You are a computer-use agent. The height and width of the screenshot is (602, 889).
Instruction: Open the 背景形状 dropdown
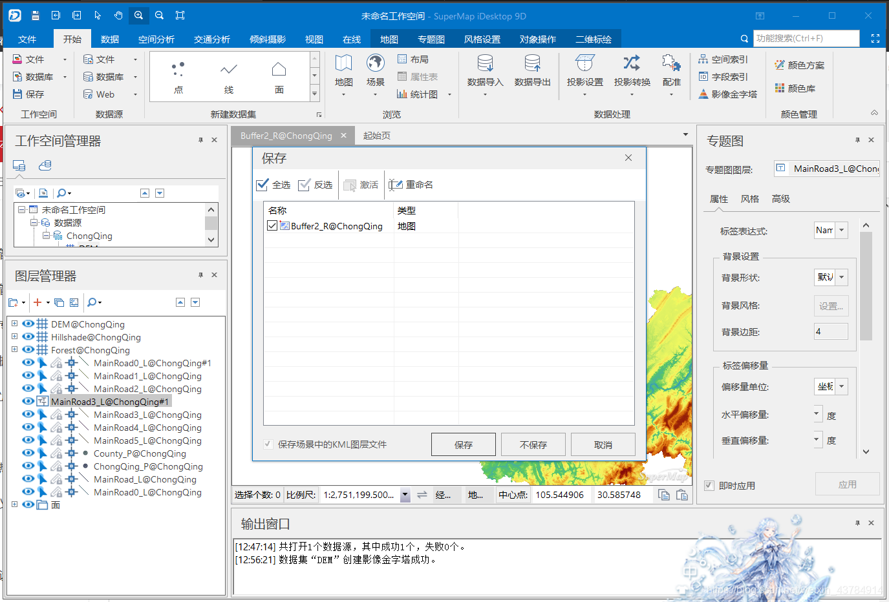[841, 277]
